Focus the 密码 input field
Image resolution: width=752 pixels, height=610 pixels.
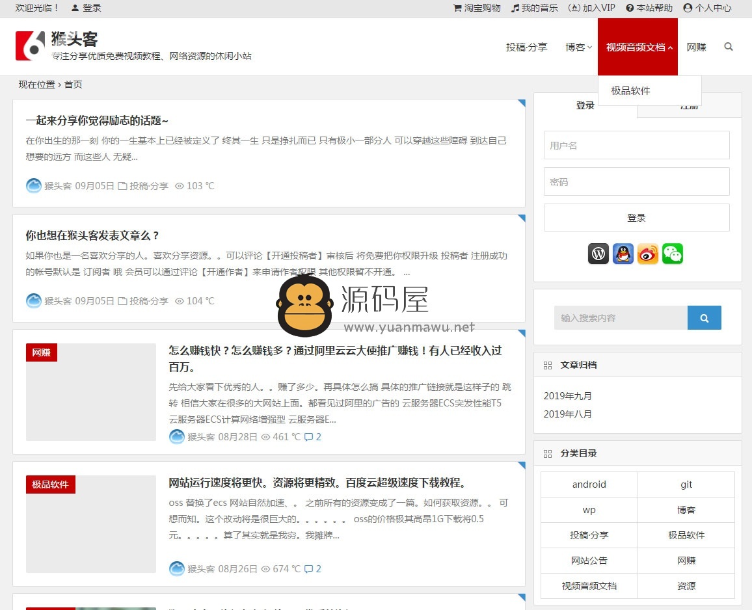[x=636, y=181]
